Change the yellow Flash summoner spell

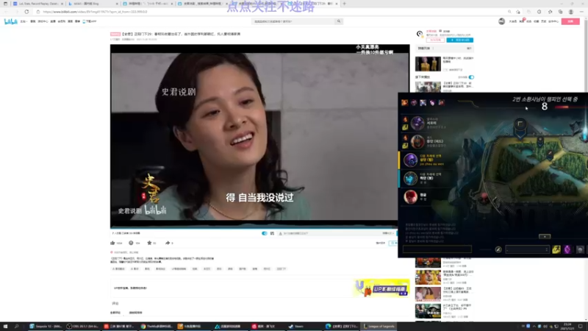click(556, 249)
